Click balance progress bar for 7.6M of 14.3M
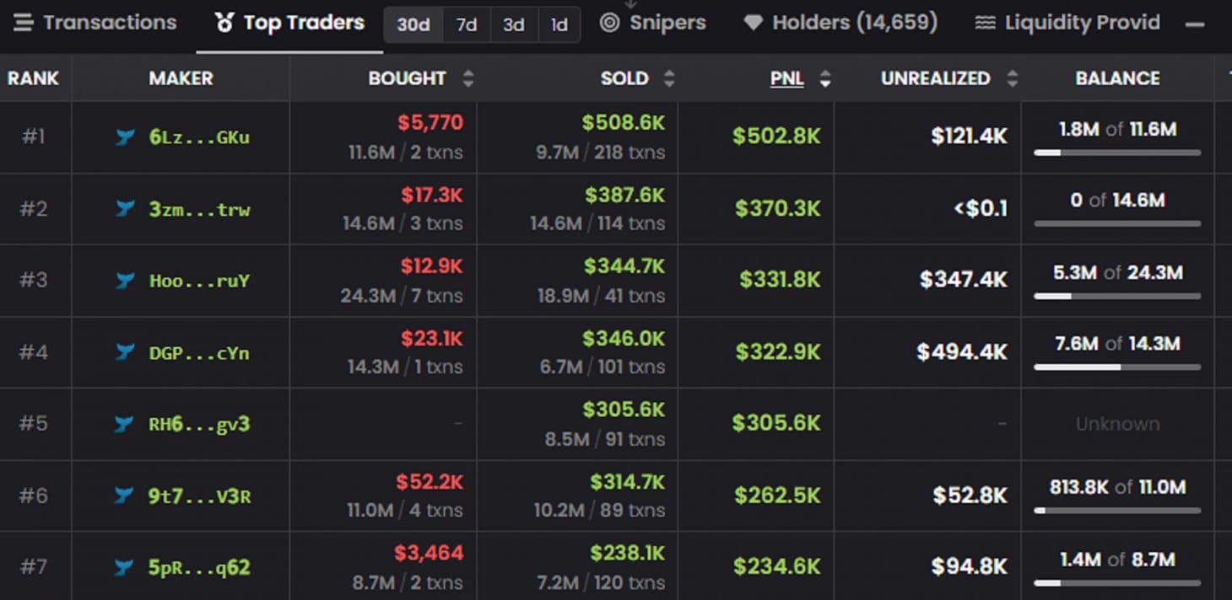1232x600 pixels. (1117, 367)
